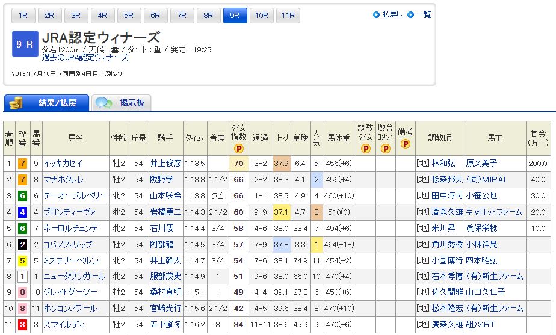Open 過去のJRA認定ウィナーズ link

[x=85, y=57]
